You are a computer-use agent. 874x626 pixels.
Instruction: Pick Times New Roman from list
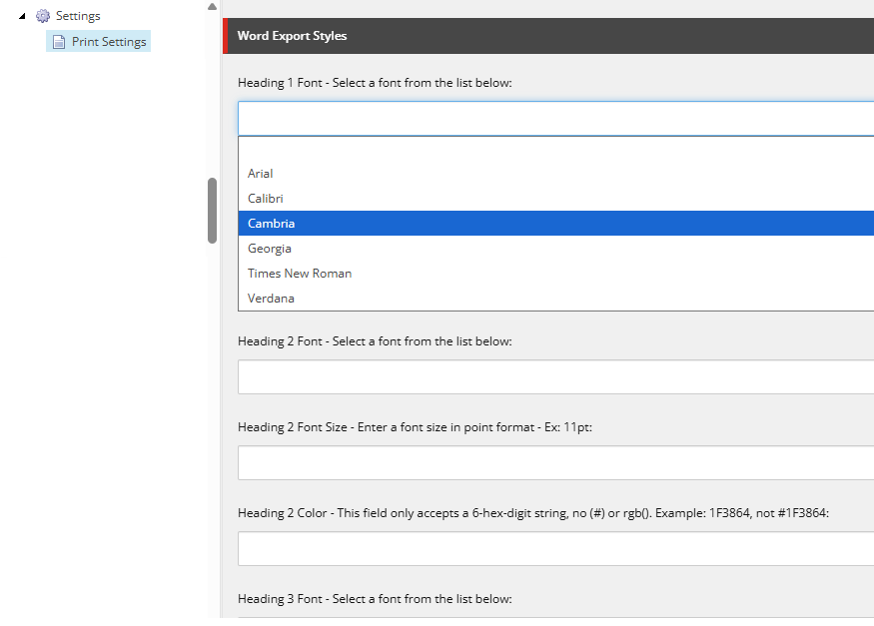coord(555,274)
